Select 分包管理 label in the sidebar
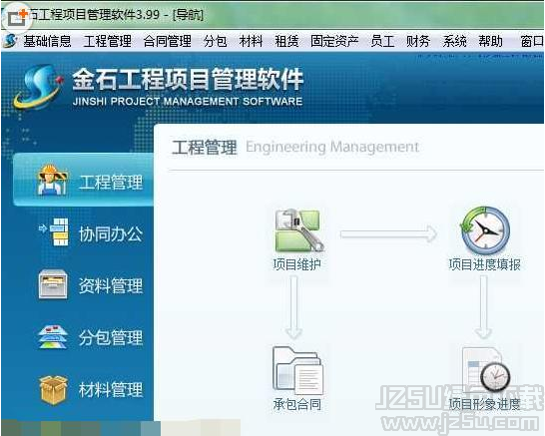The image size is (545, 436). (111, 337)
